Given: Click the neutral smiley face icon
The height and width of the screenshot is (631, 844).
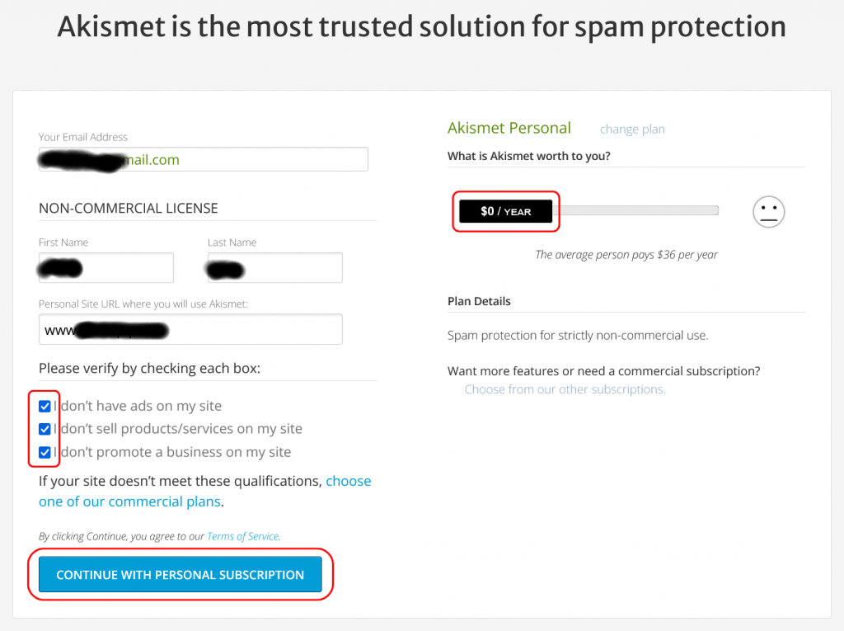Looking at the screenshot, I should (768, 211).
